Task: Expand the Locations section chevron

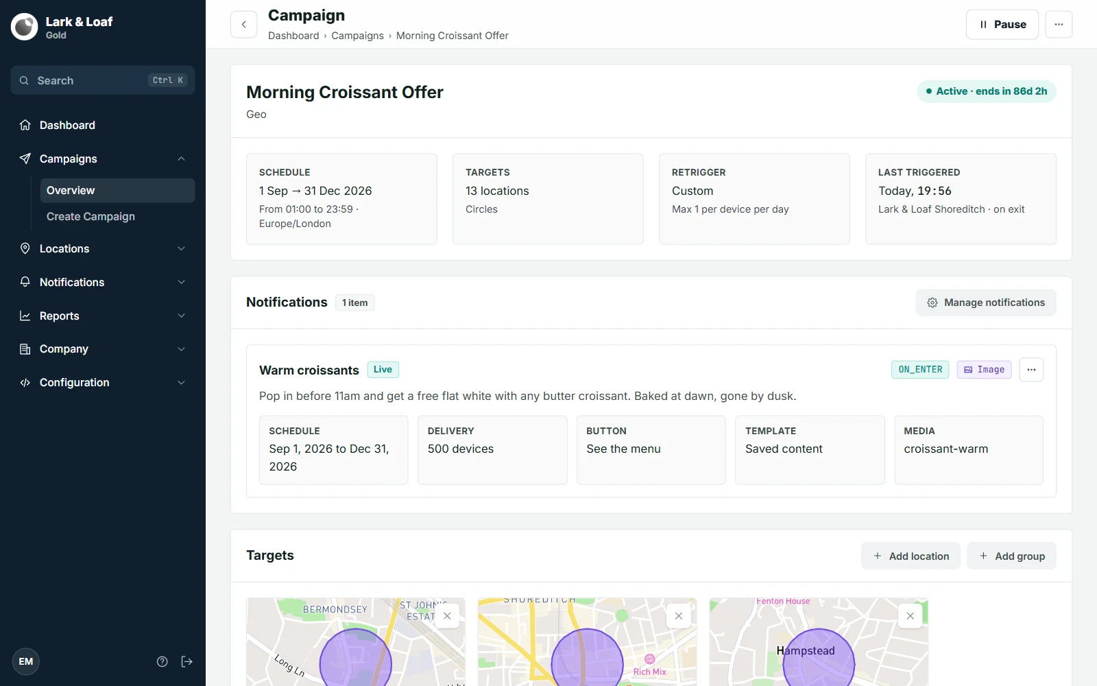Action: [182, 248]
